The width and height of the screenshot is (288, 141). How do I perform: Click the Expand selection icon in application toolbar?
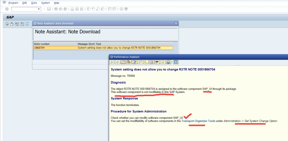tap(17, 24)
